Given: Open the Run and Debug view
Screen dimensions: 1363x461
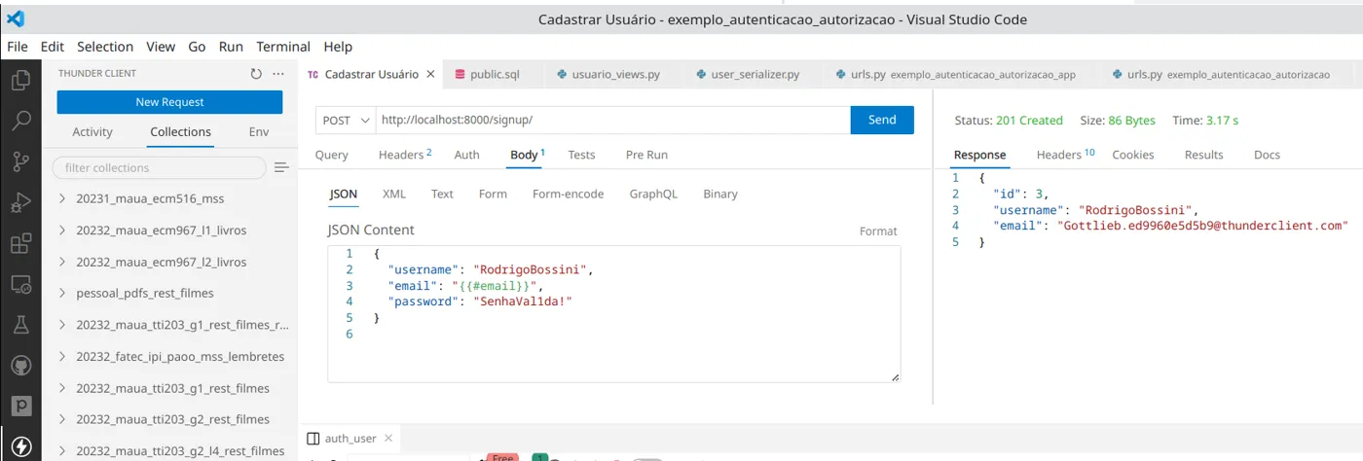Looking at the screenshot, I should pos(20,203).
